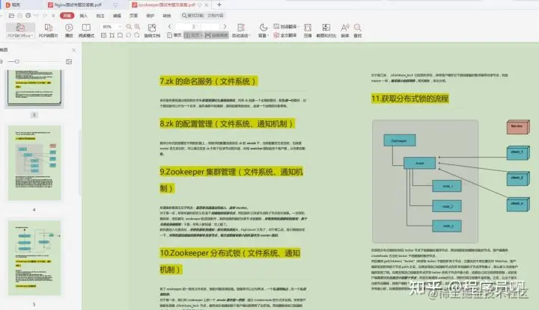
Task: Click the undo arrow icon
Action: coord(37,16)
